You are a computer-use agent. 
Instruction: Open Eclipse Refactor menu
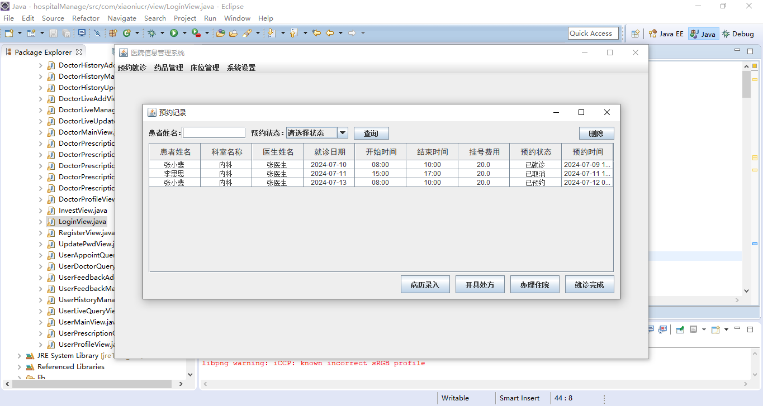pos(86,18)
